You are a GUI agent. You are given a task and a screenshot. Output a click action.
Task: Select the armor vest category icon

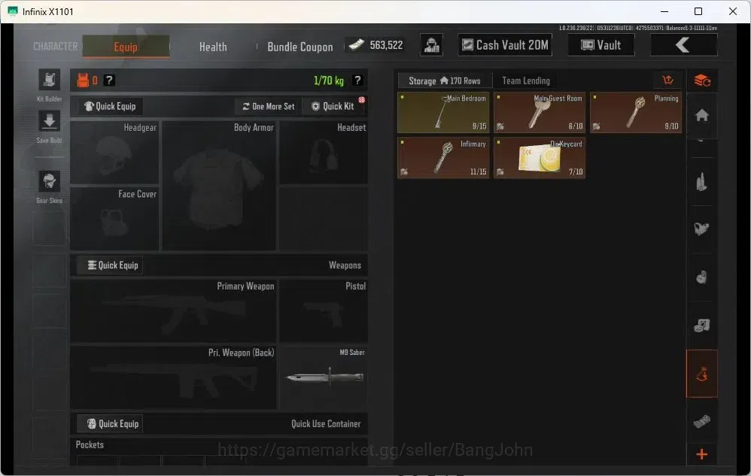click(x=702, y=229)
